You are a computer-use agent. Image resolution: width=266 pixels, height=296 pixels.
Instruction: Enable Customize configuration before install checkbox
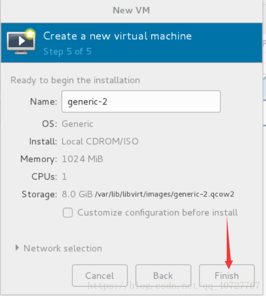[68, 213]
